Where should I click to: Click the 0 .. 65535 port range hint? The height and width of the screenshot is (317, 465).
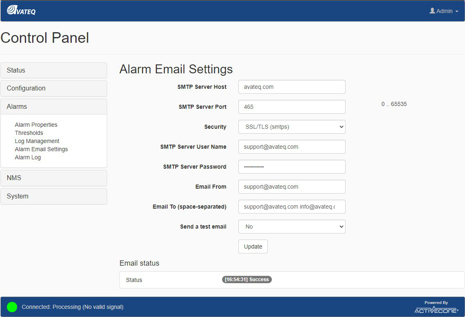tap(394, 104)
